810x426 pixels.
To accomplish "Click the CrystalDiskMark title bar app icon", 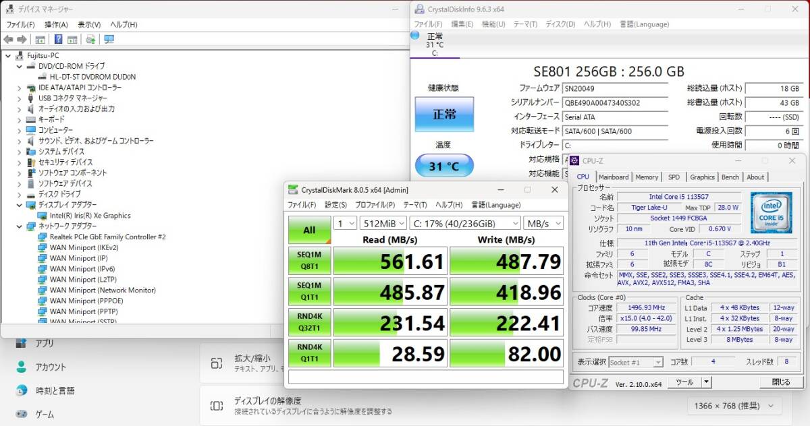I will tap(292, 189).
